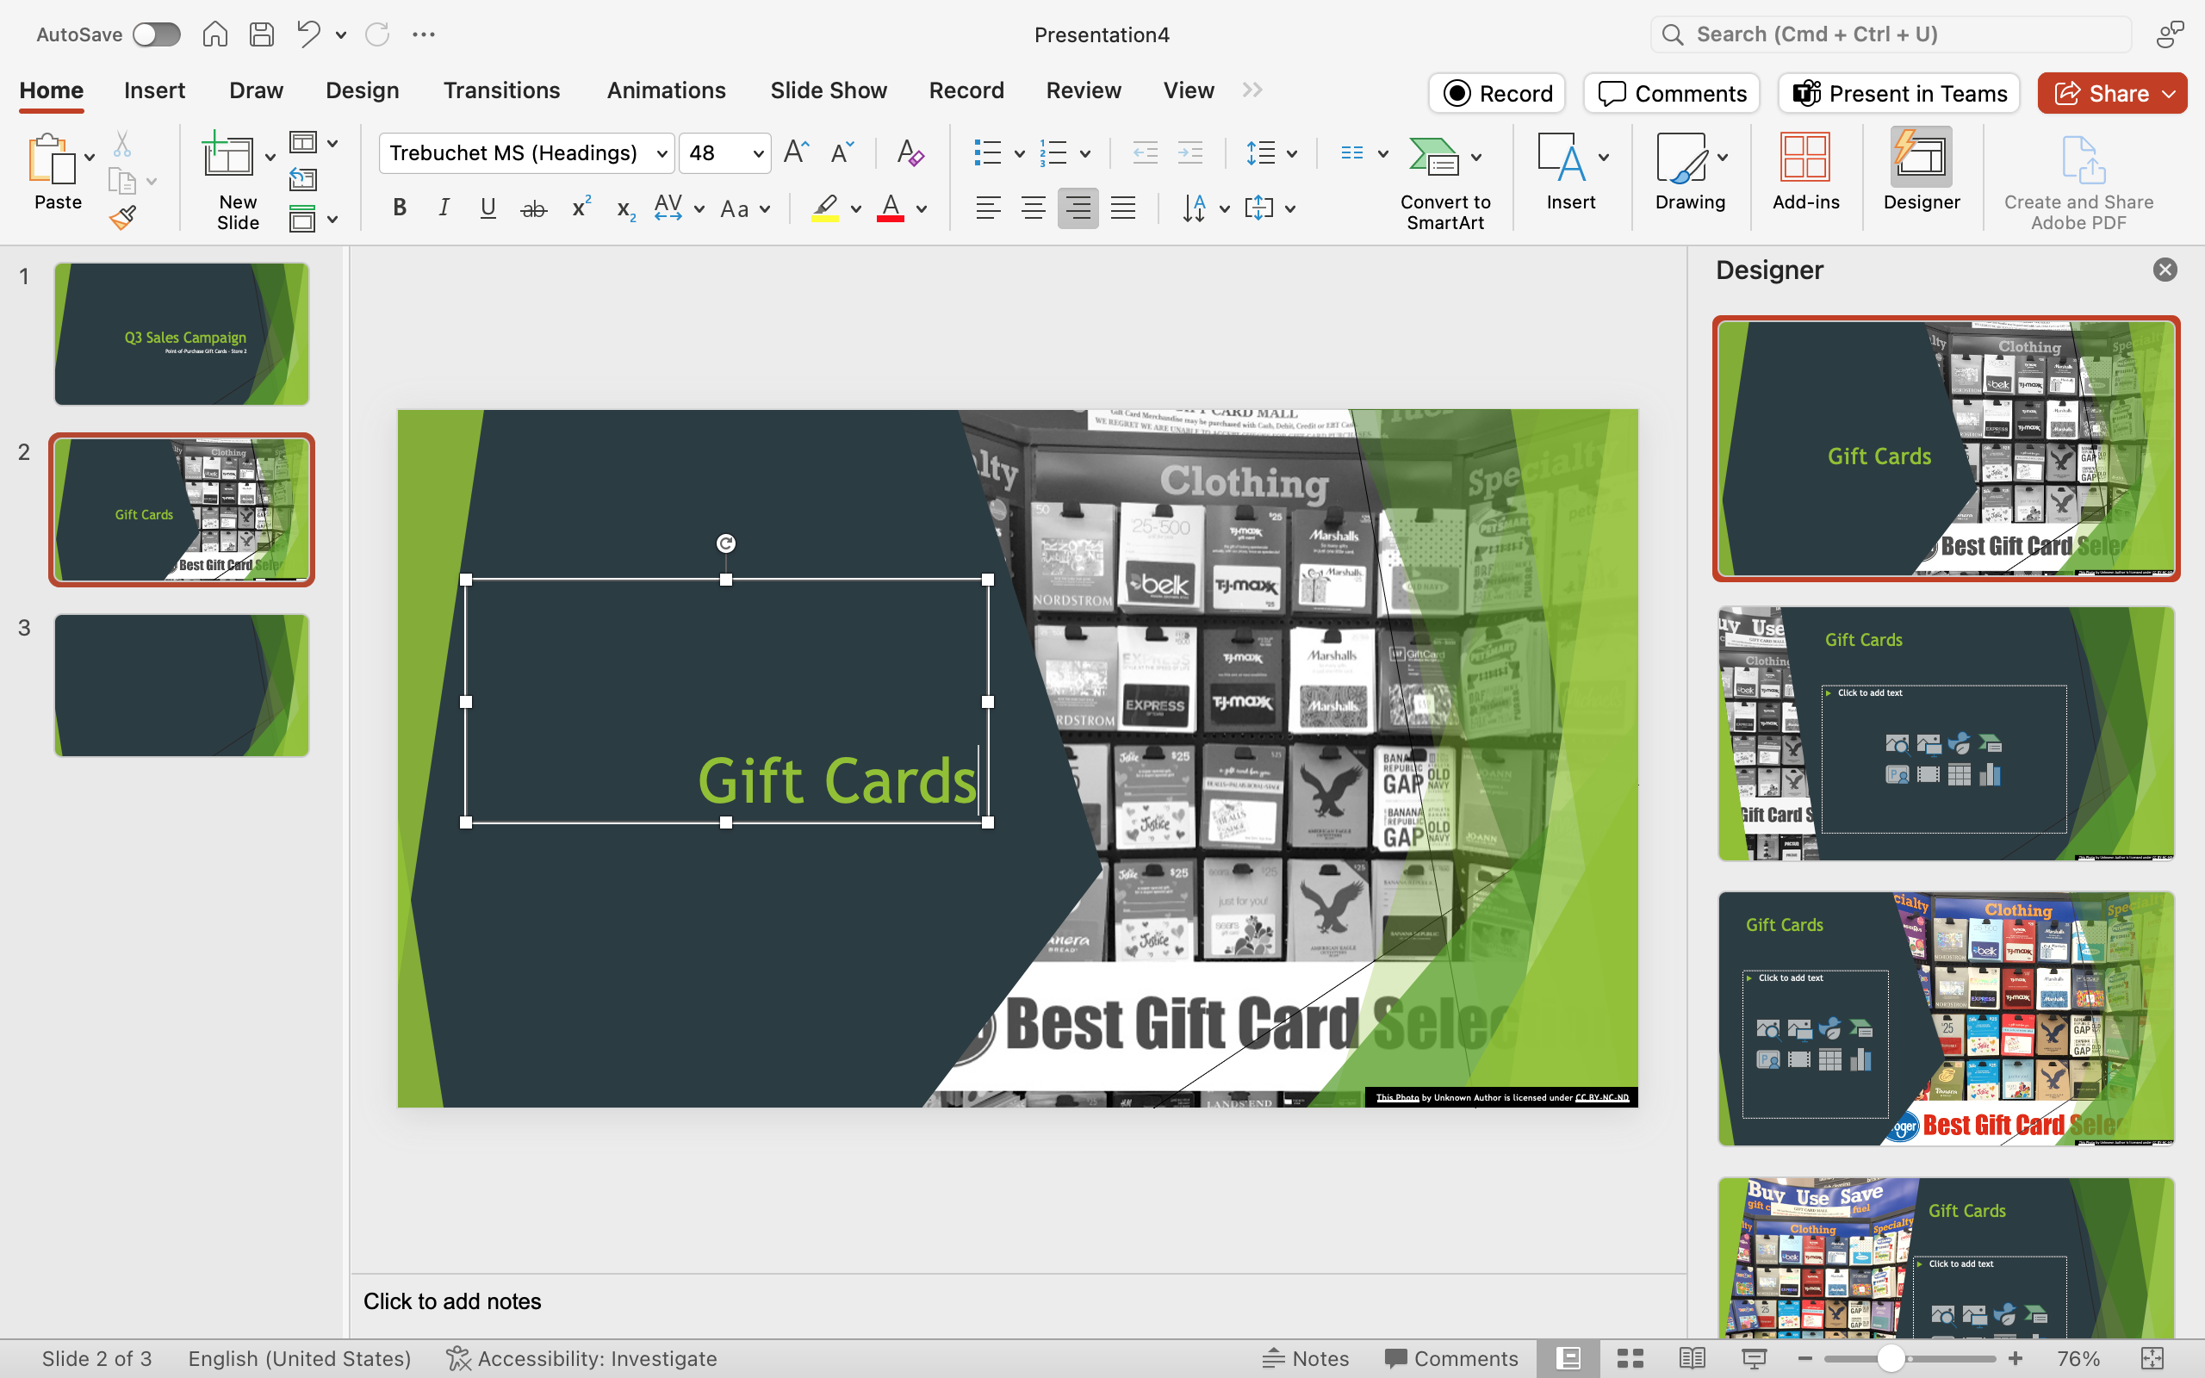
Task: Undo the last action
Action: (x=308, y=34)
